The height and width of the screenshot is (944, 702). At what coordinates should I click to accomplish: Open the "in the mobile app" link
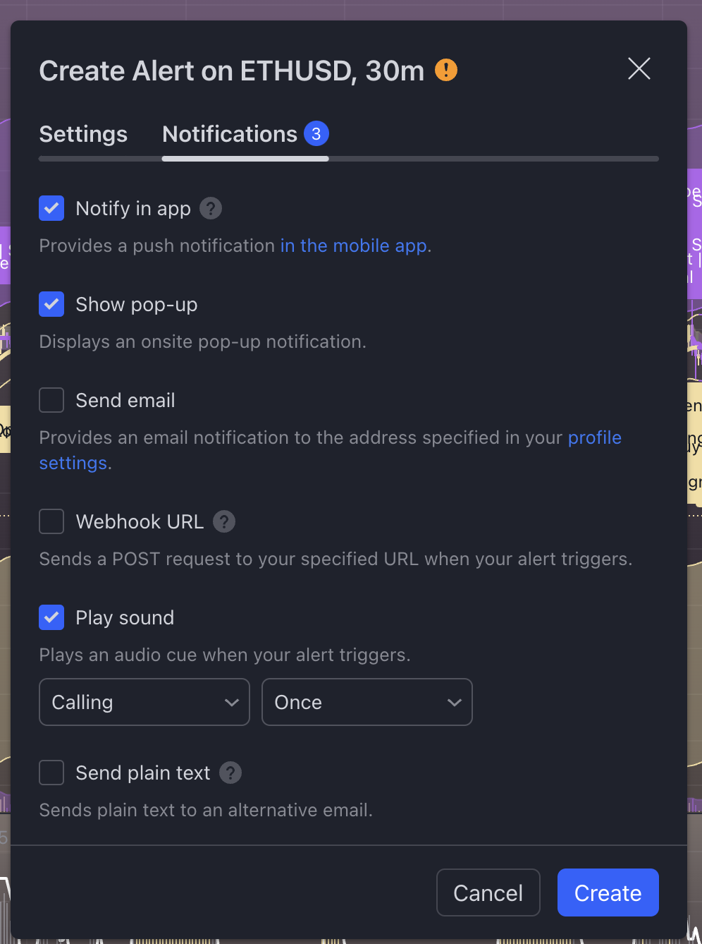(354, 246)
